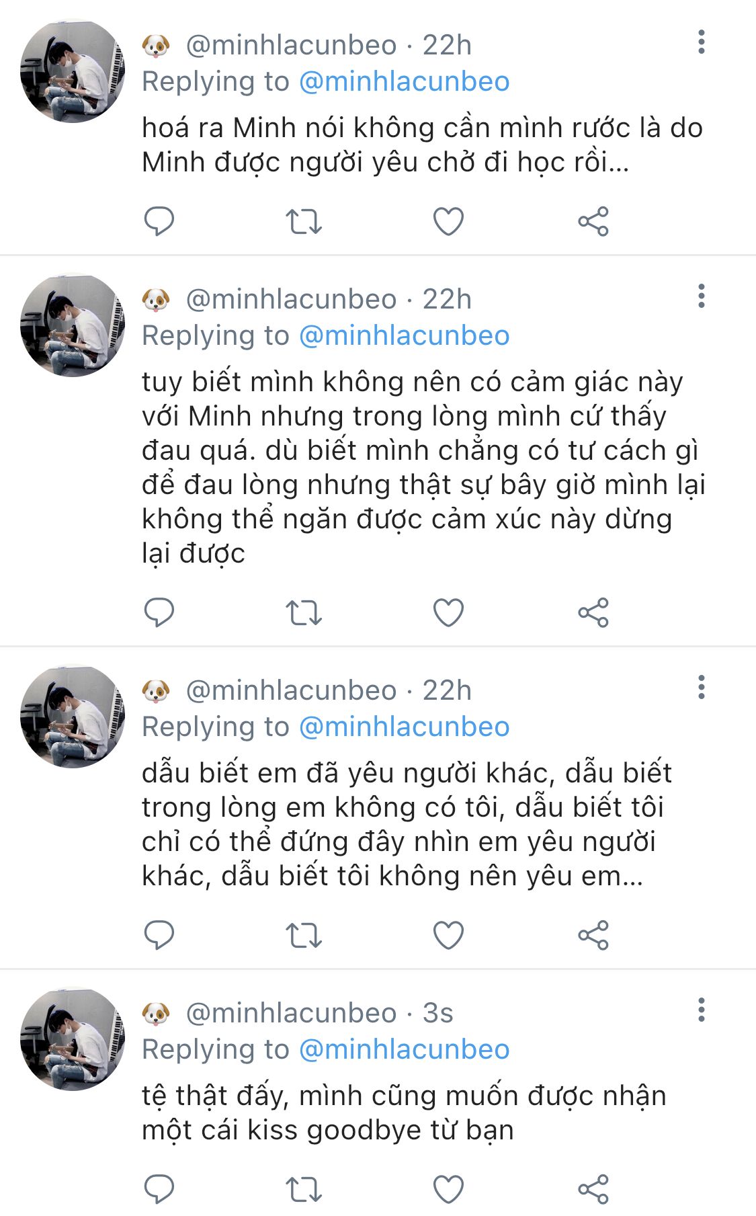Share the first tweet about Minh
This screenshot has width=756, height=1216.
pos(593,221)
